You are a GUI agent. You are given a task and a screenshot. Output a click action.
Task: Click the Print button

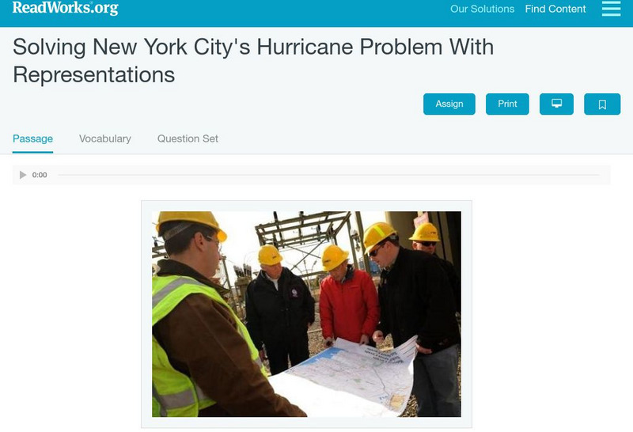pyautogui.click(x=507, y=104)
